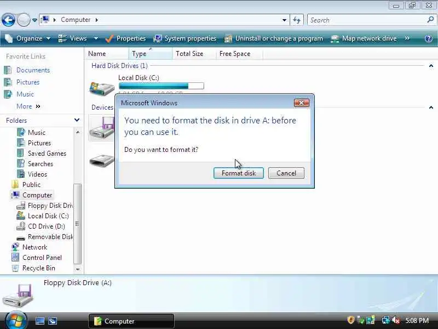438x329 pixels.
Task: Click Uninstall or change a program
Action: point(274,38)
